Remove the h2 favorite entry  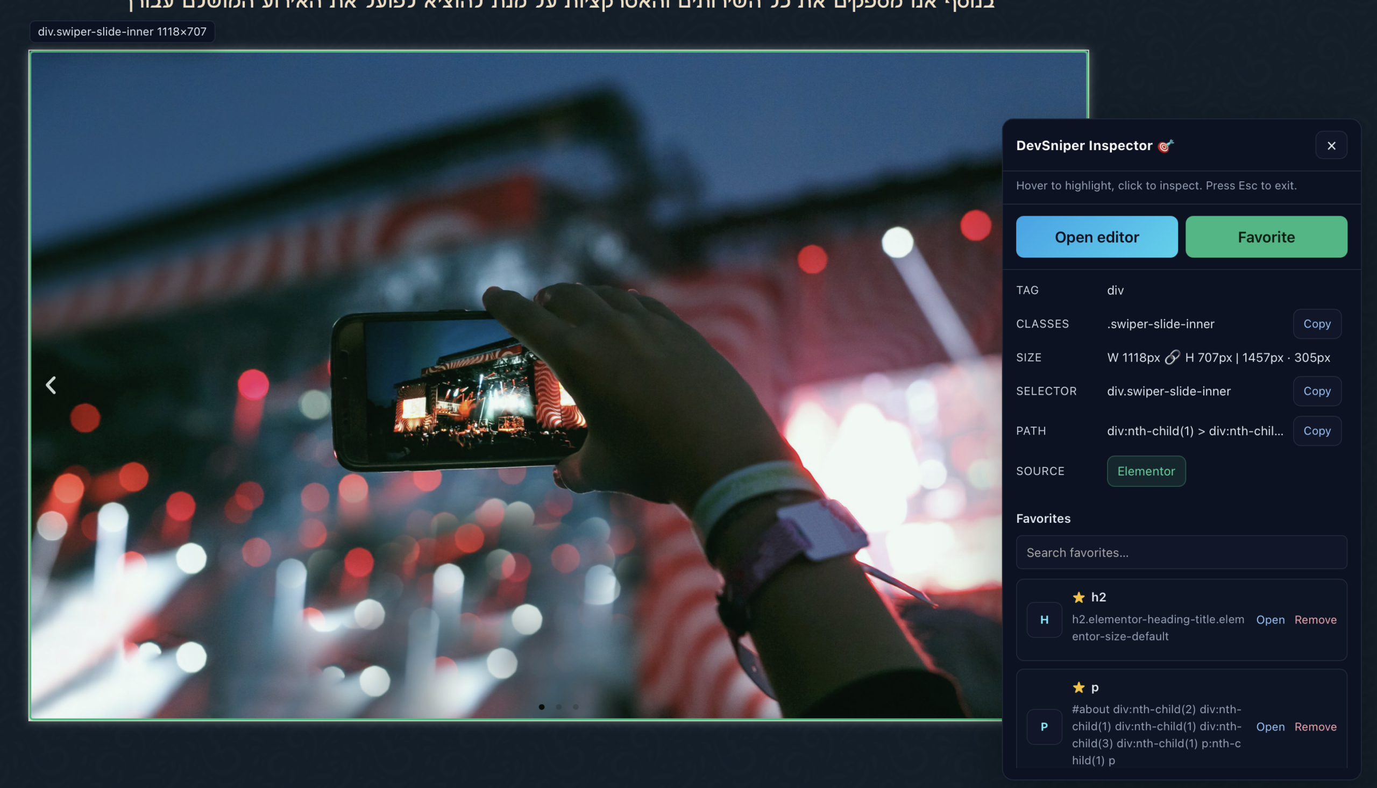point(1315,620)
